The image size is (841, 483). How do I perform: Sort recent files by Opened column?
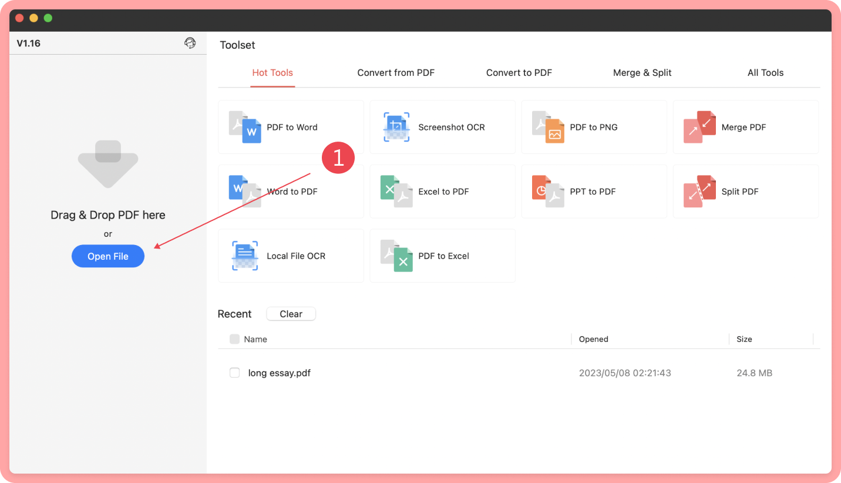[593, 339]
